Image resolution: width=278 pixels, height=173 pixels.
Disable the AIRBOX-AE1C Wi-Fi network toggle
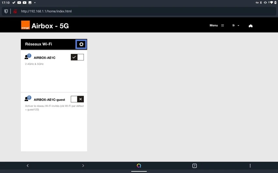[77, 57]
